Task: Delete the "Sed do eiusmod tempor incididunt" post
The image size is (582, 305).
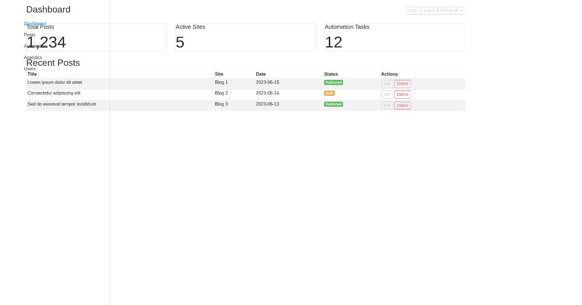Action: [403, 105]
